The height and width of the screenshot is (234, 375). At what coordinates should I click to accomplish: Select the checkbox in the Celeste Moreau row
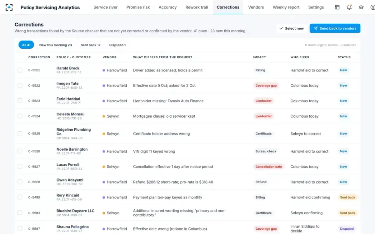point(20,116)
